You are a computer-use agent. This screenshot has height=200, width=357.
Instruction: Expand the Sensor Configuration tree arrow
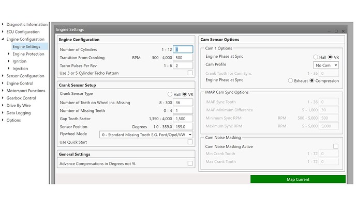tap(3, 76)
